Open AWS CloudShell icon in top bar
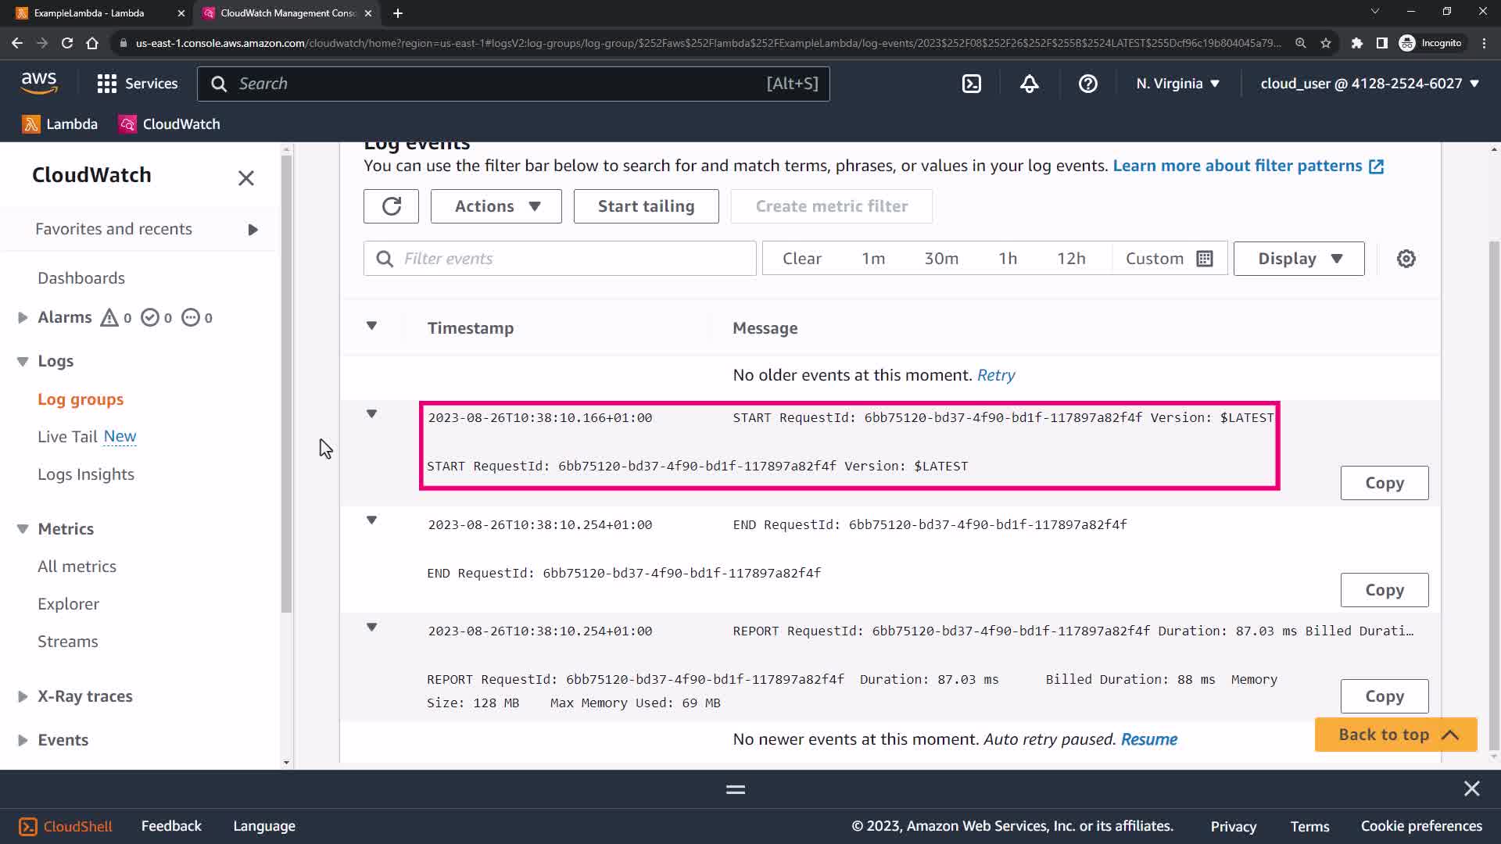The width and height of the screenshot is (1501, 844). (x=971, y=84)
